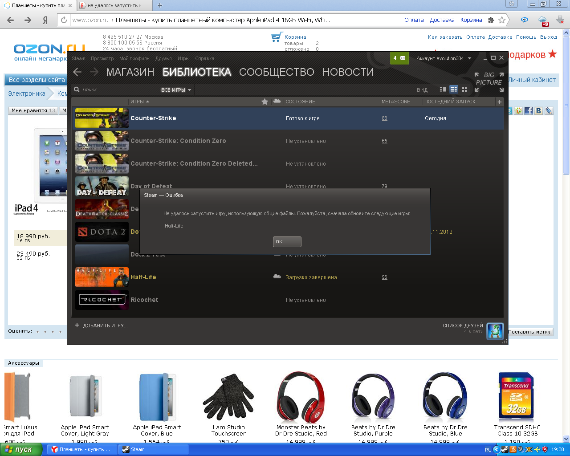This screenshot has width=570, height=456.
Task: Click Электроника breadcrumb link
Action: click(26, 94)
